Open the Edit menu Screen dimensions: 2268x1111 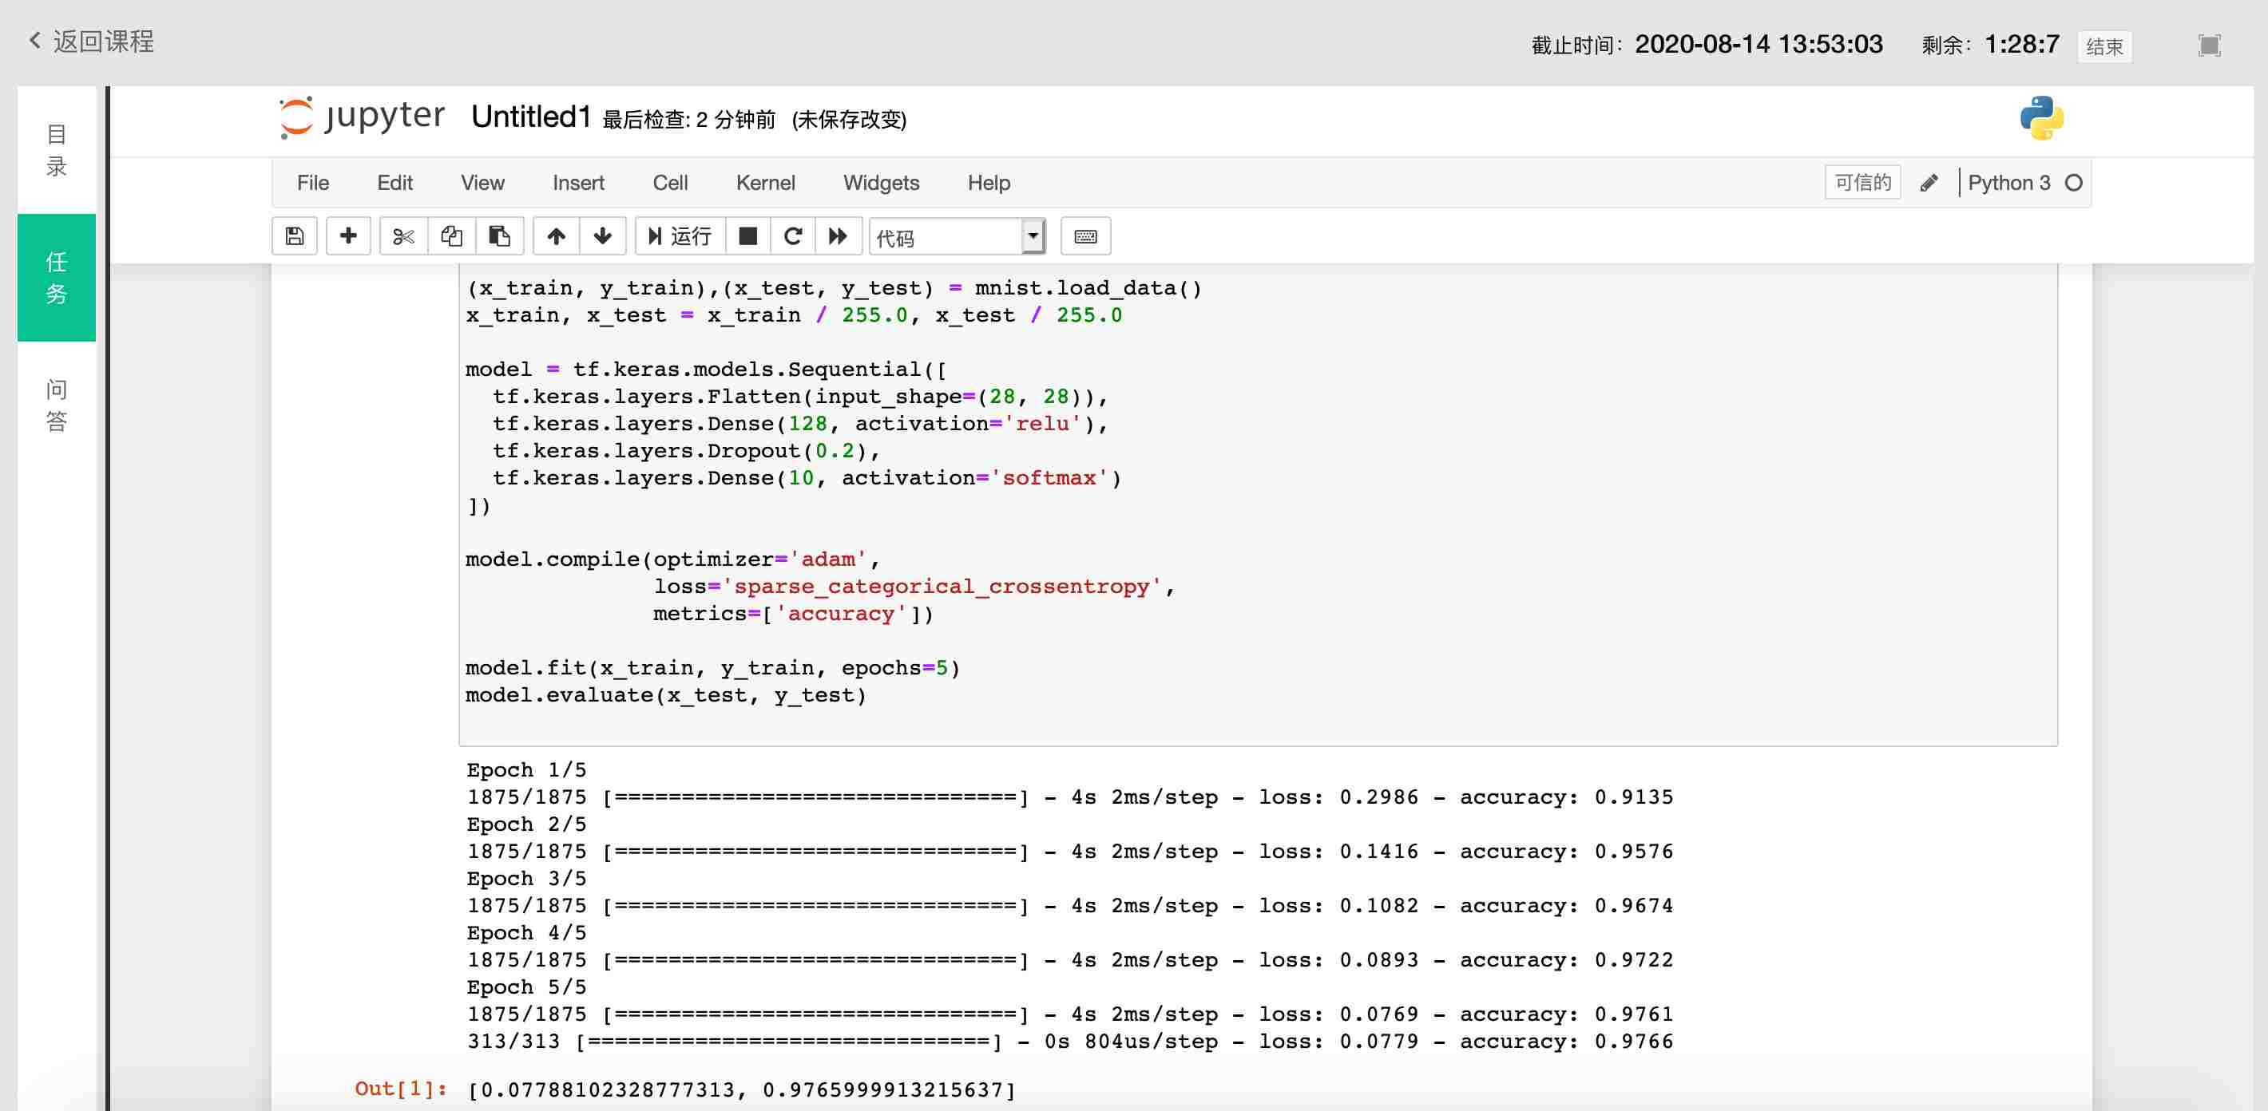395,183
